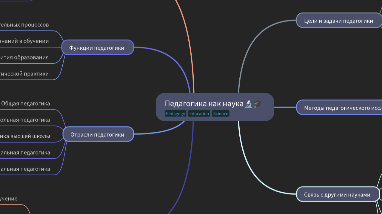The width and height of the screenshot is (382, 214).
Task: Select the branch ending 'ической практики'
Action: [24, 74]
